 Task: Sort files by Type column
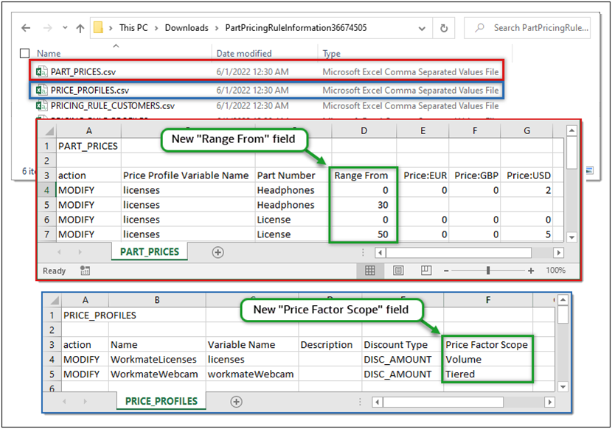[x=331, y=54]
